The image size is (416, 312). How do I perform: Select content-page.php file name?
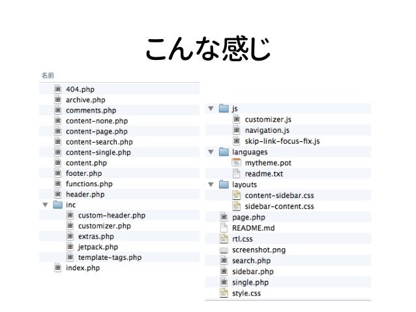(97, 132)
